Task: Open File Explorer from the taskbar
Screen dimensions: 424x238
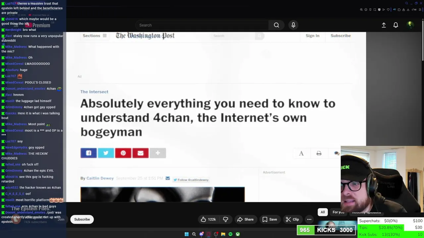Action: tap(223, 234)
